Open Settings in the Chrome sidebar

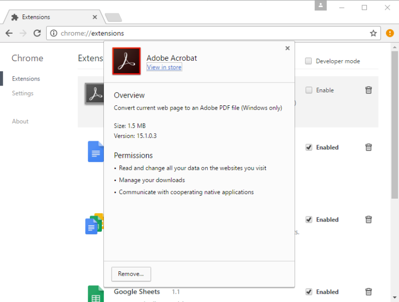pos(23,93)
